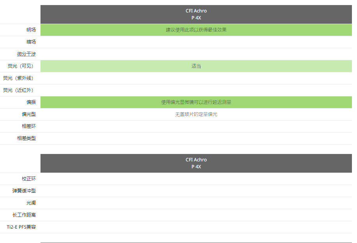This screenshot has width=357, height=243.
Task: Select the 校正环 row label
Action: [x=29, y=179]
